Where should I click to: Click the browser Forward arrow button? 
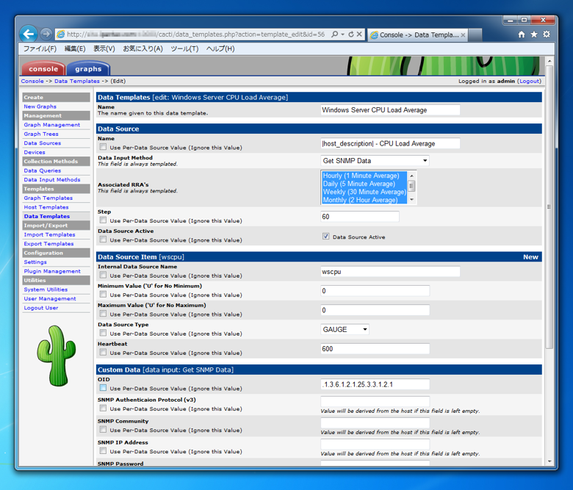[x=46, y=34]
